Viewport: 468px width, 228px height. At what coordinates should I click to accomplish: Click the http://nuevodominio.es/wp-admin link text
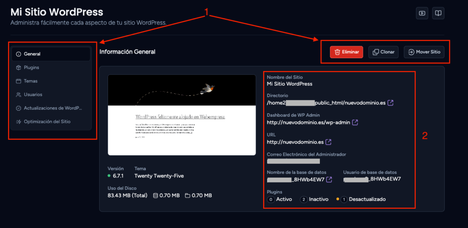[x=308, y=123]
